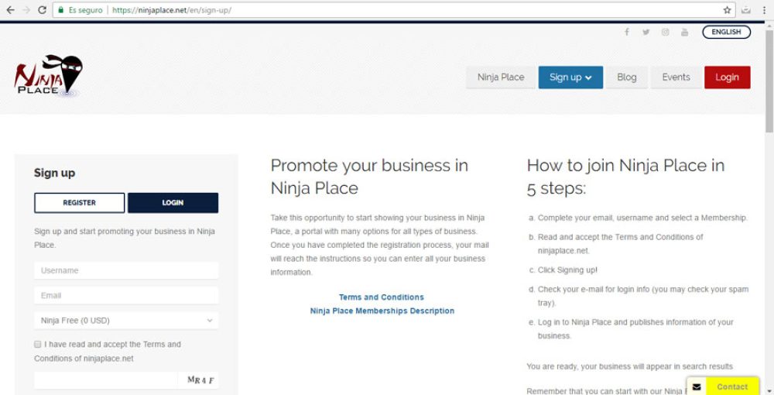Go back using browser back arrow

click(10, 10)
